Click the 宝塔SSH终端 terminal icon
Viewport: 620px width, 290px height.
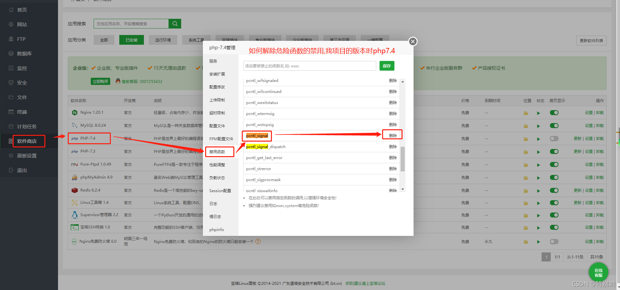(75, 227)
